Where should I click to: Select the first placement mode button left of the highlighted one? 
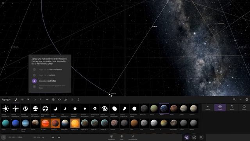[x=208, y=107]
